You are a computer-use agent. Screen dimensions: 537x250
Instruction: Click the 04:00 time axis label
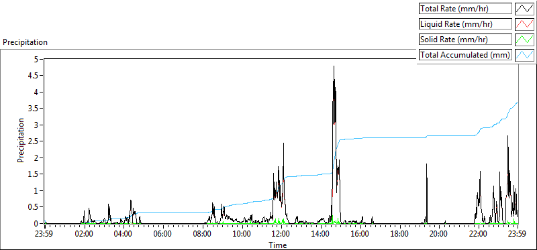tap(124, 235)
